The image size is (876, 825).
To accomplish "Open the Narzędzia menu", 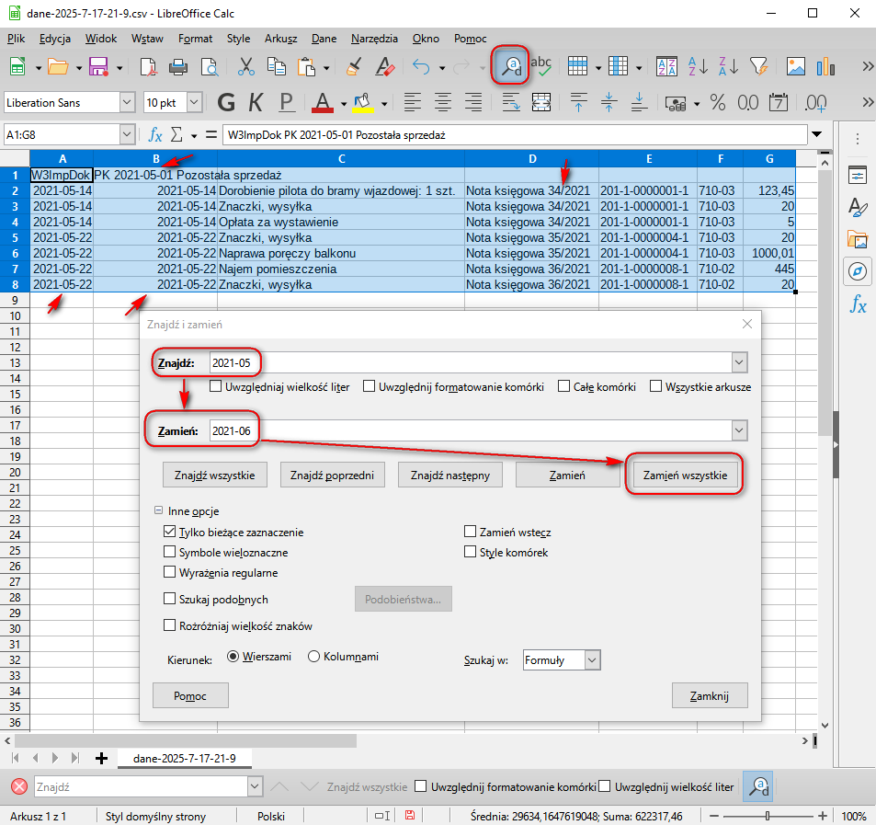I will (x=374, y=39).
